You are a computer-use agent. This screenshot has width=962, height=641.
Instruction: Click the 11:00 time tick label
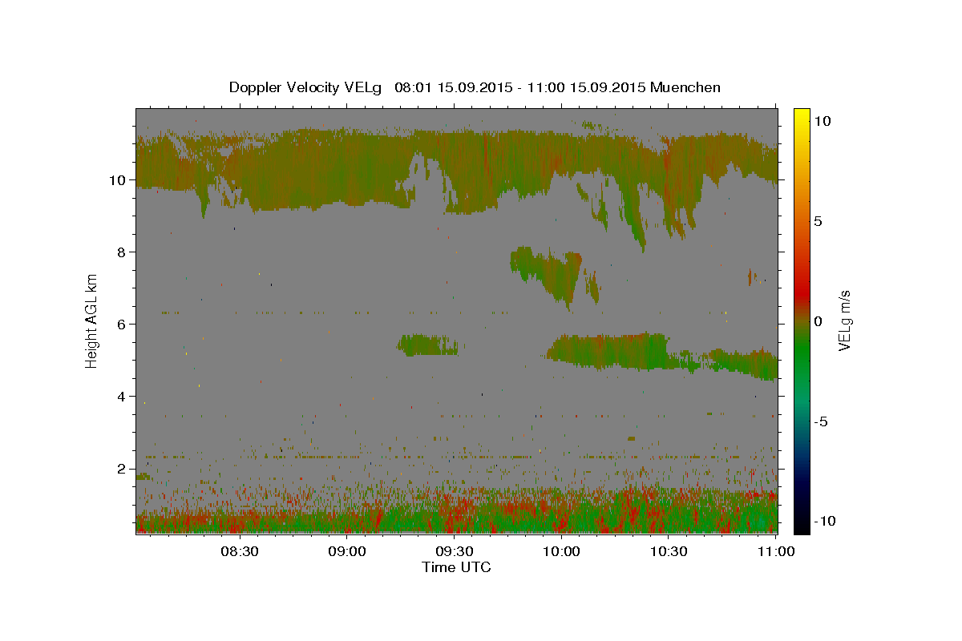click(775, 552)
